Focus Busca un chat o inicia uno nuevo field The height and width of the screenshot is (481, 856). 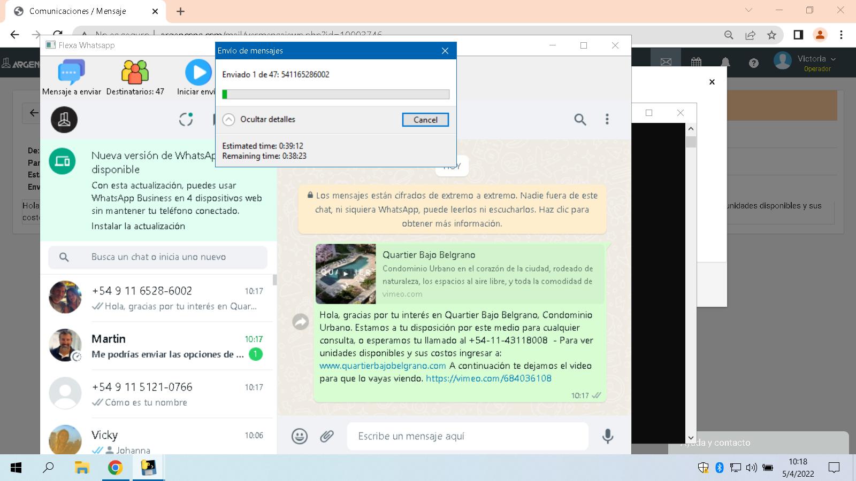tap(158, 257)
